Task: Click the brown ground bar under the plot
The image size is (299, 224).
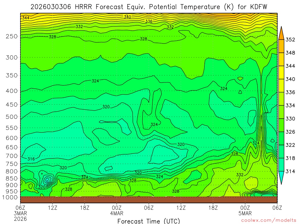Action: click(149, 199)
